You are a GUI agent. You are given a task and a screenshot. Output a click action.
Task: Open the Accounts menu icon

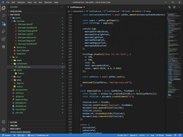tap(3, 122)
